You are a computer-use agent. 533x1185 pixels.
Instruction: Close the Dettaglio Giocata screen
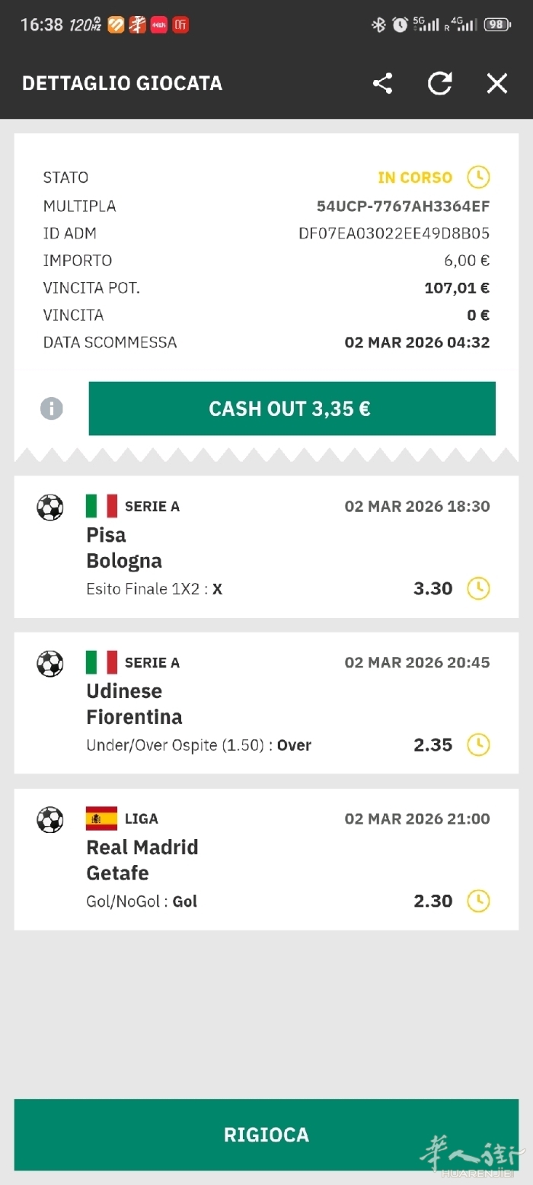coord(497,83)
